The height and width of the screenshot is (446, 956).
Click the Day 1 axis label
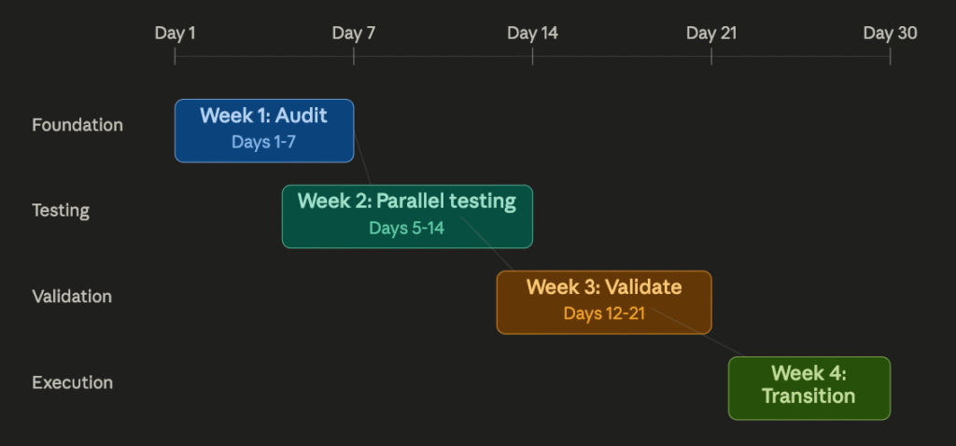[x=175, y=34]
